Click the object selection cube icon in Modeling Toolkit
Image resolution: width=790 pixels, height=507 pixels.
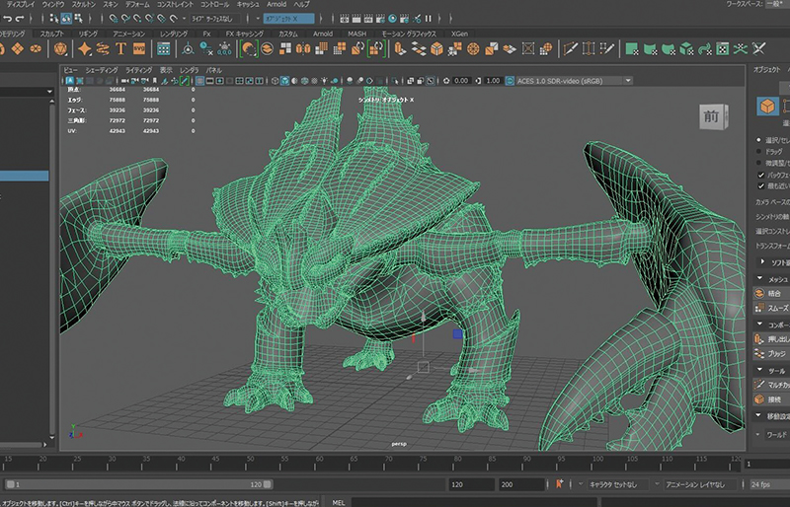(767, 107)
